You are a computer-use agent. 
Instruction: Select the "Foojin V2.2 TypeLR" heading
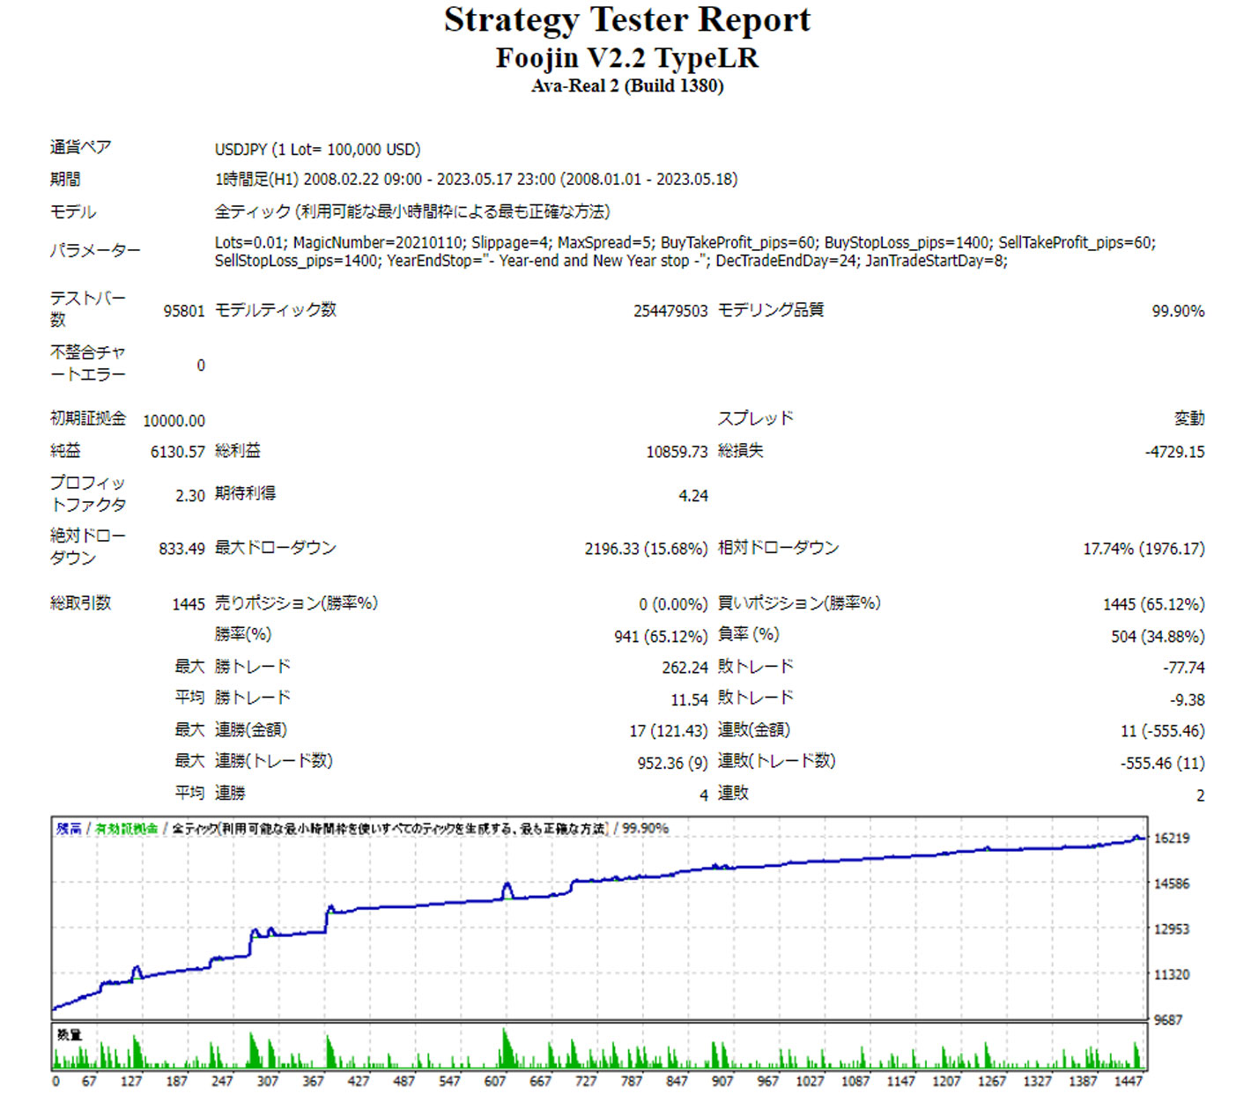point(626,58)
